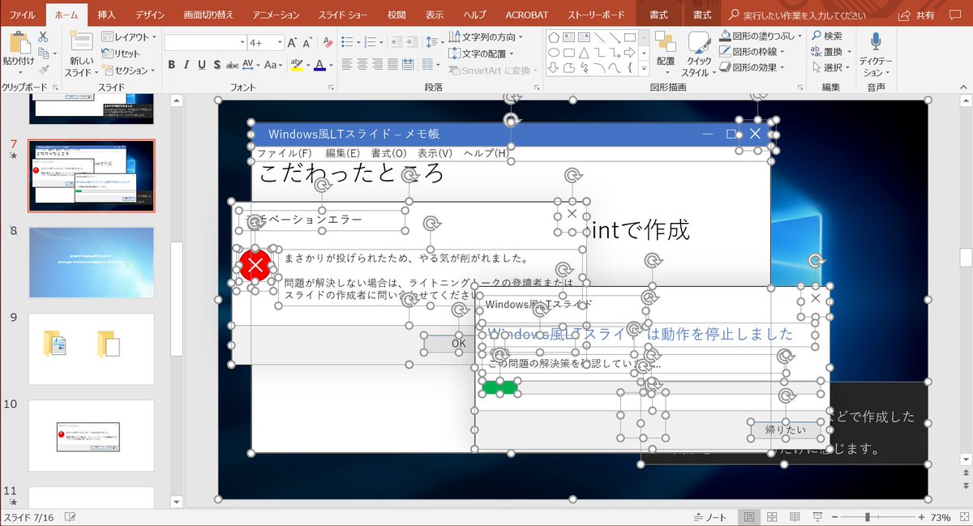The height and width of the screenshot is (526, 973).
Task: Toggle center text alignment
Action: tap(362, 65)
